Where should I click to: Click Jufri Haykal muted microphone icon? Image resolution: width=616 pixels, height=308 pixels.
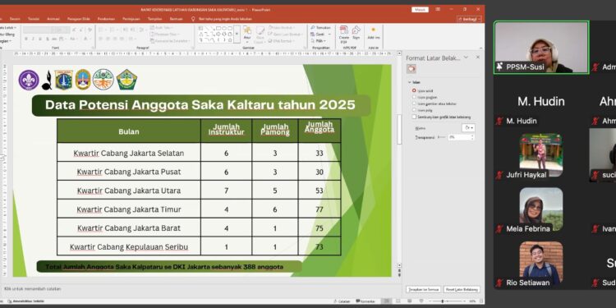click(x=499, y=175)
